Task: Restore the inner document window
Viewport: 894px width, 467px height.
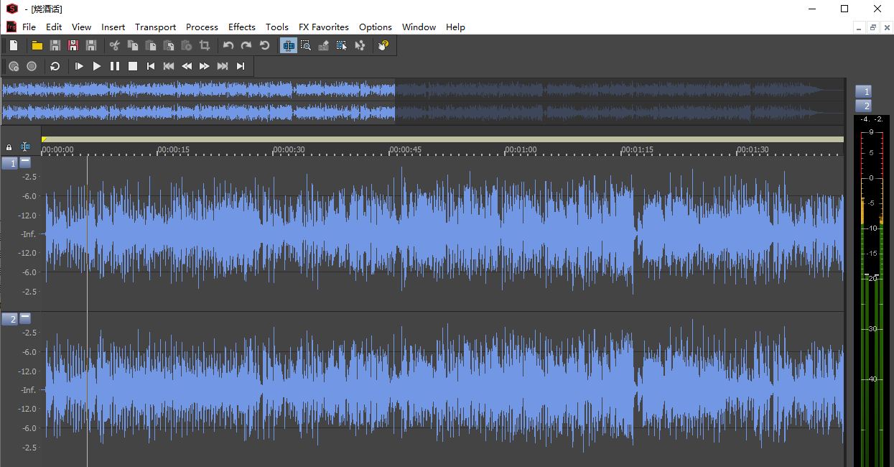Action: click(873, 27)
